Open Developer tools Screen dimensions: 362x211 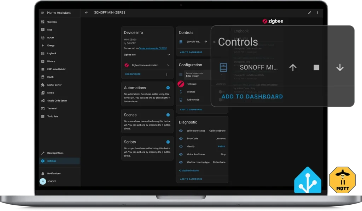(59, 153)
